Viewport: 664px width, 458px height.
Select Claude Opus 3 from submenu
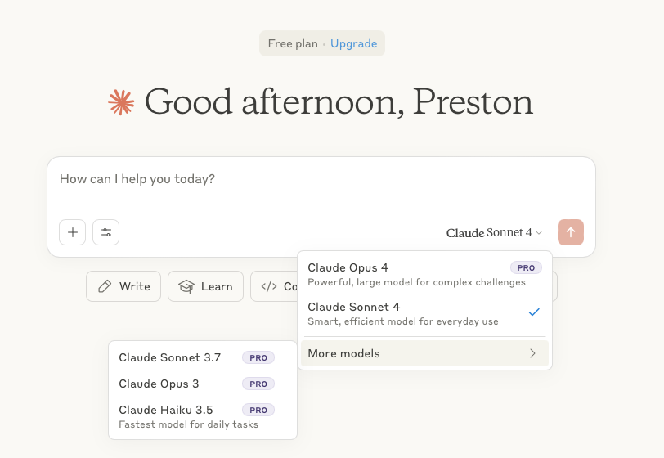tap(159, 384)
